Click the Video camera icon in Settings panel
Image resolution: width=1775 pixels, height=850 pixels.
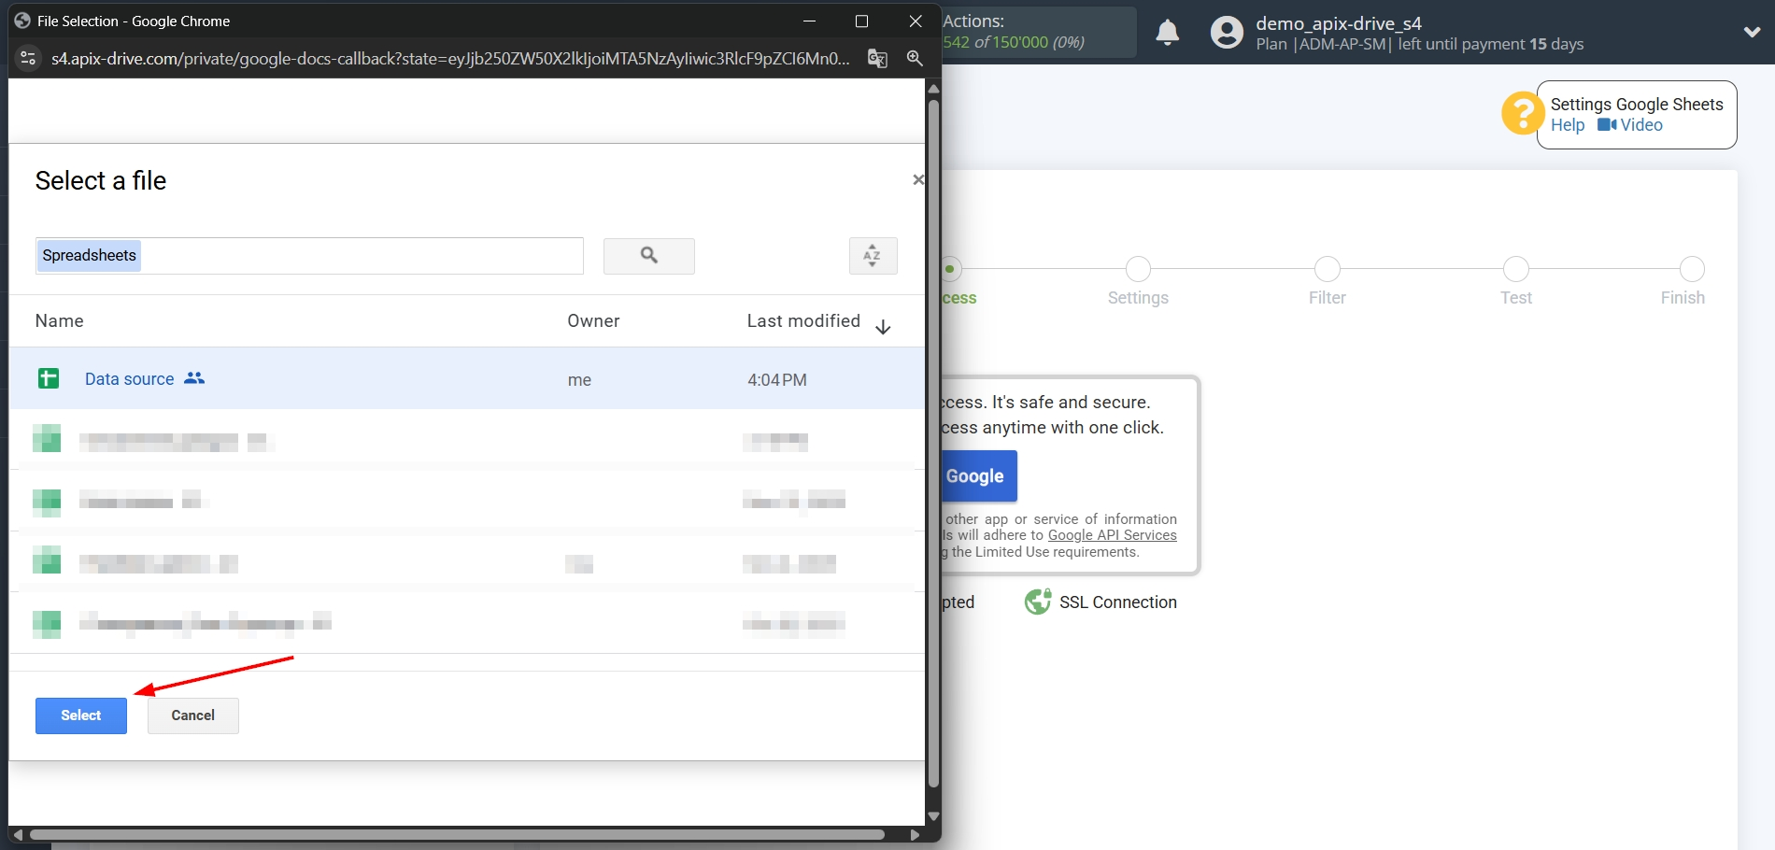point(1608,125)
